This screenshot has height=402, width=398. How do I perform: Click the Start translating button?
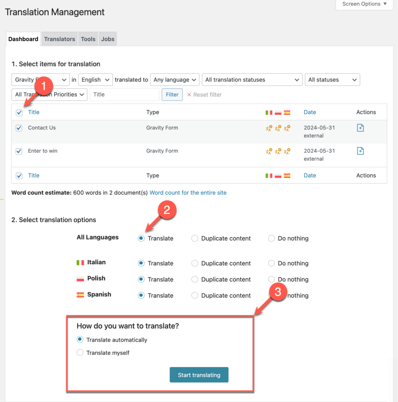coord(199,375)
